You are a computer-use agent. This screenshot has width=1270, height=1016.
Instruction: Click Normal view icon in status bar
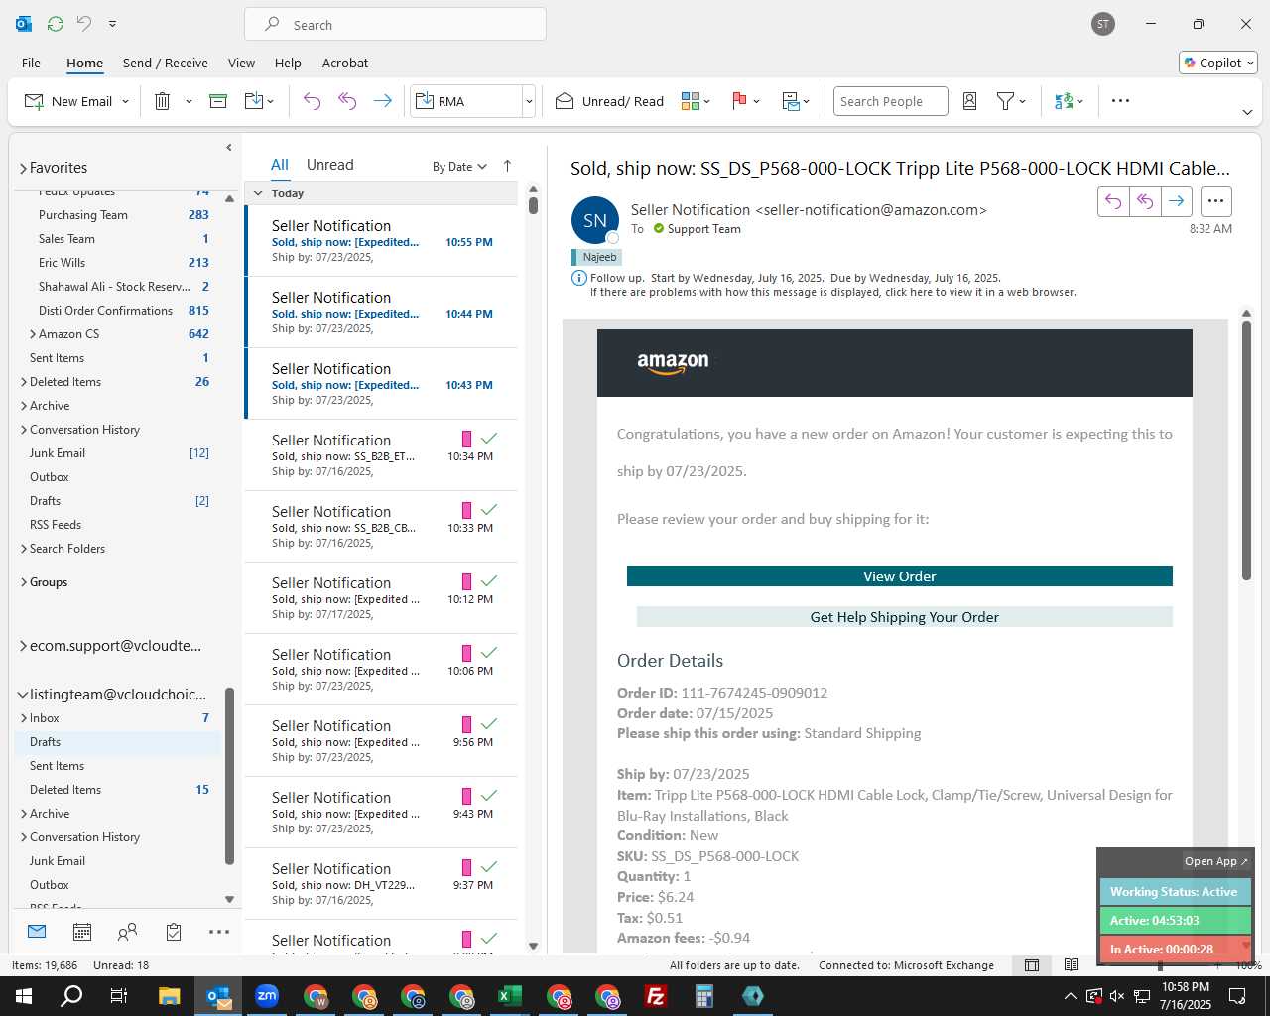pos(1032,965)
